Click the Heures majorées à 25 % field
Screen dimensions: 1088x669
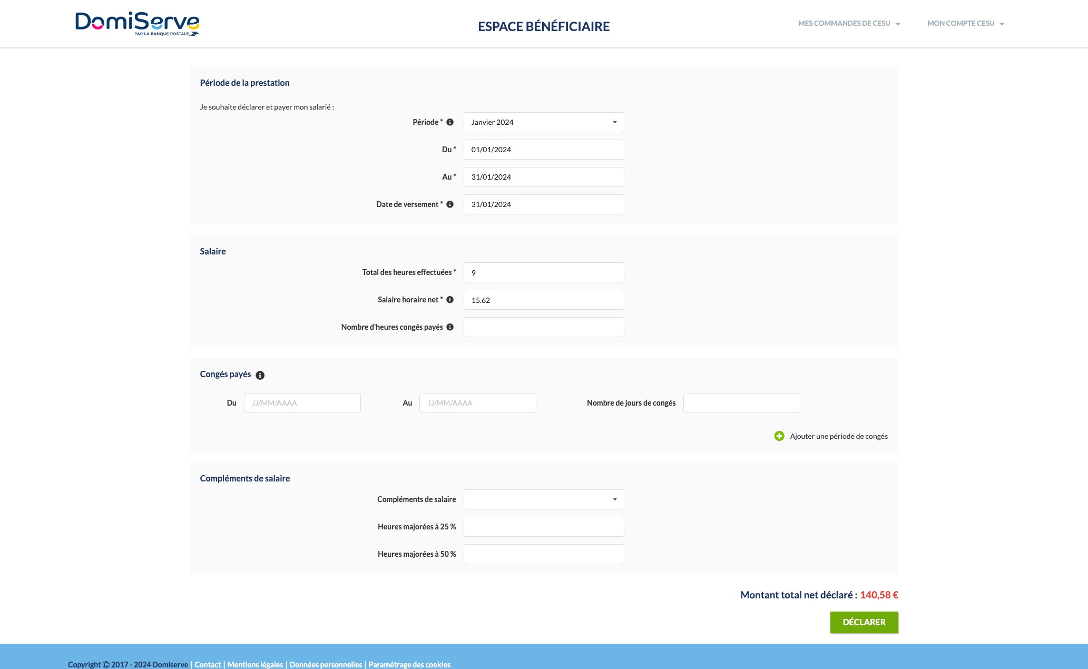pyautogui.click(x=543, y=527)
